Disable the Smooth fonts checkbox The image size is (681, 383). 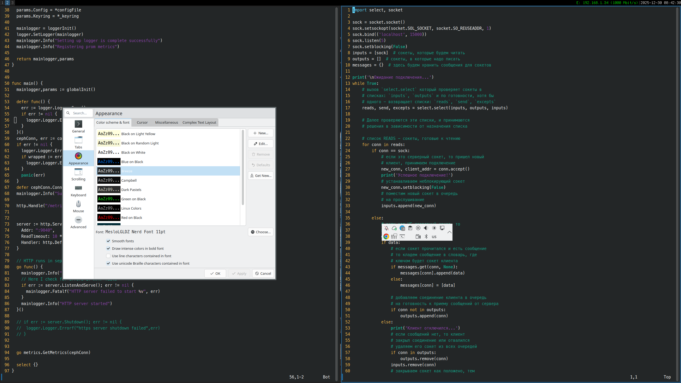(x=108, y=241)
